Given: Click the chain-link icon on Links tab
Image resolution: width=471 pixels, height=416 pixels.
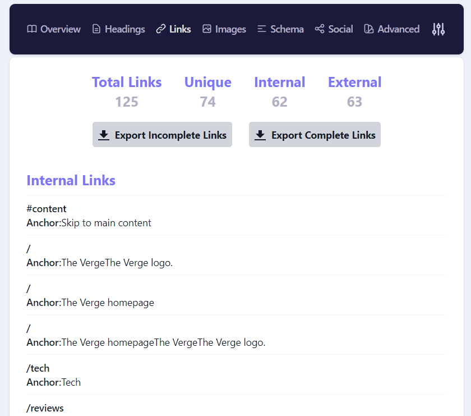Looking at the screenshot, I should (161, 29).
